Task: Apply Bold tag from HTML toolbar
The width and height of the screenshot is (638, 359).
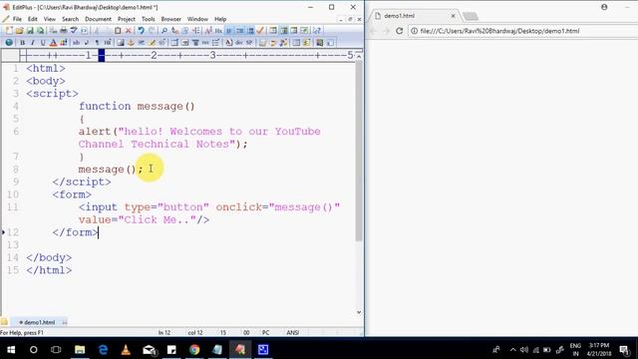Action: (22, 42)
